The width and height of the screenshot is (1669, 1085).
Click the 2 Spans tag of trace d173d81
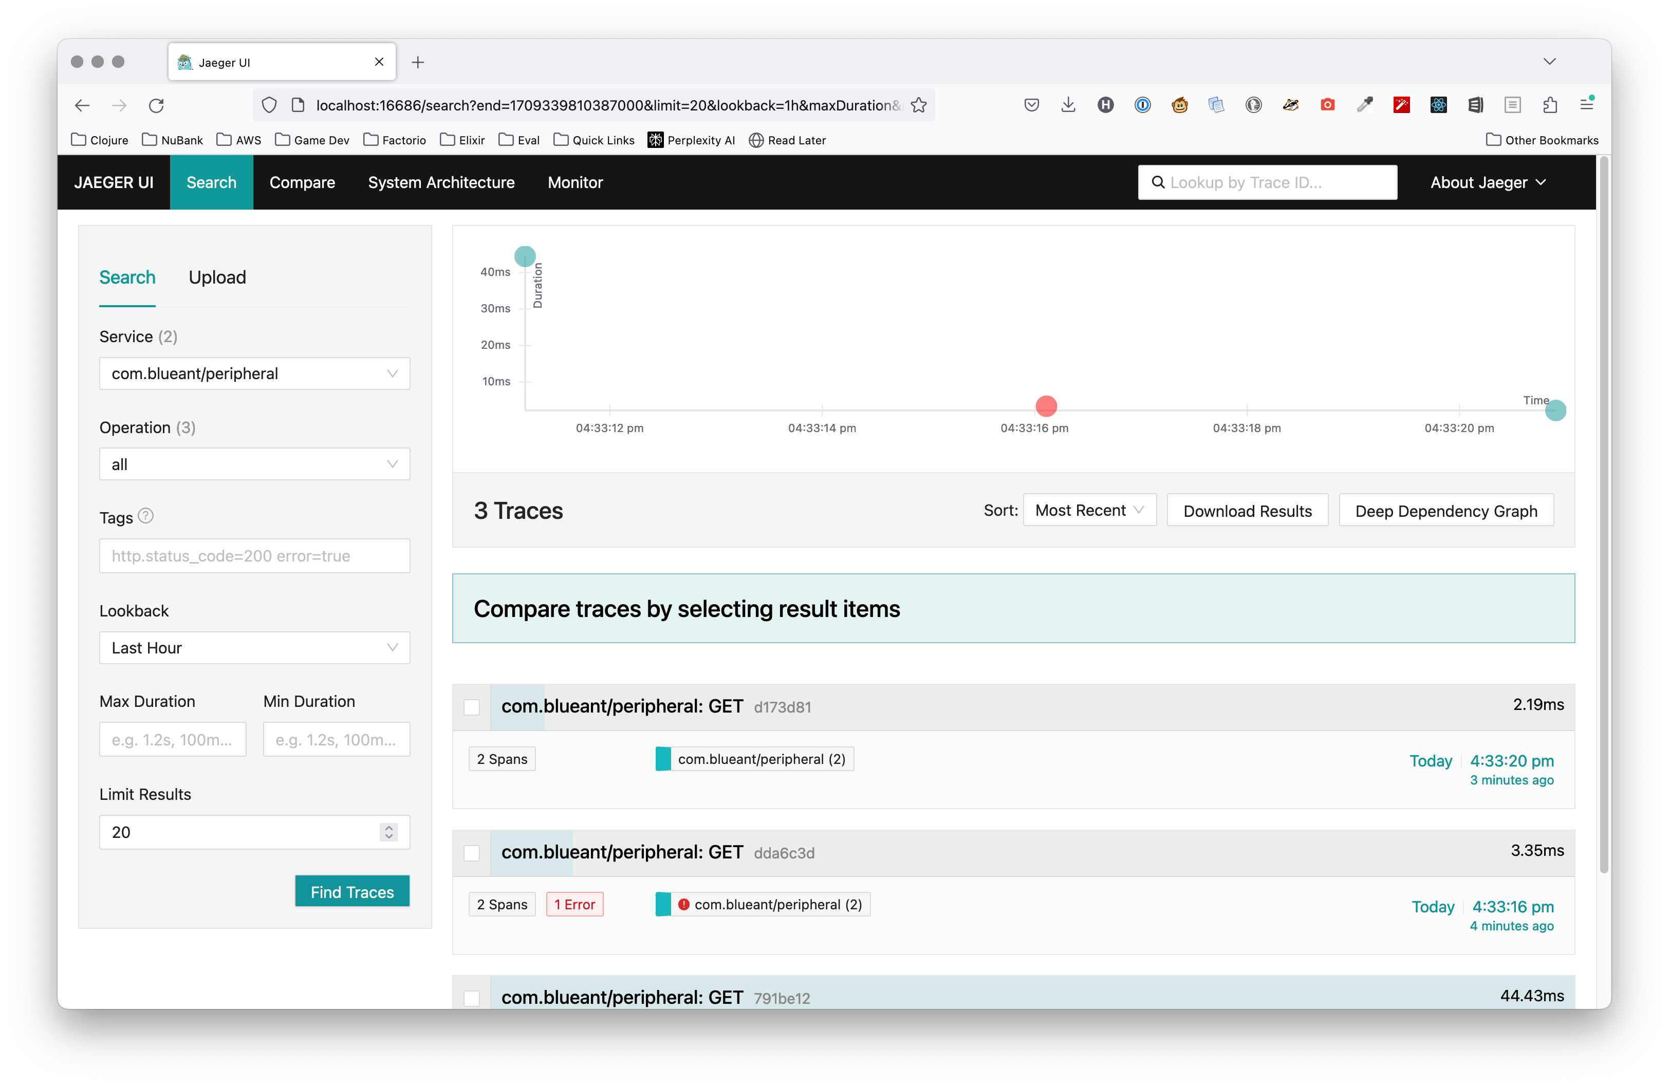(502, 759)
